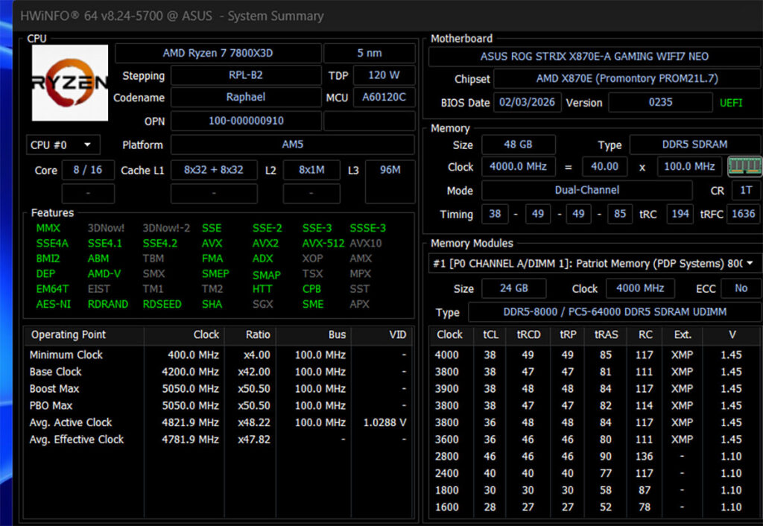This screenshot has height=526, width=763.
Task: Click the AVX-512 feature flag
Action: coord(323,243)
